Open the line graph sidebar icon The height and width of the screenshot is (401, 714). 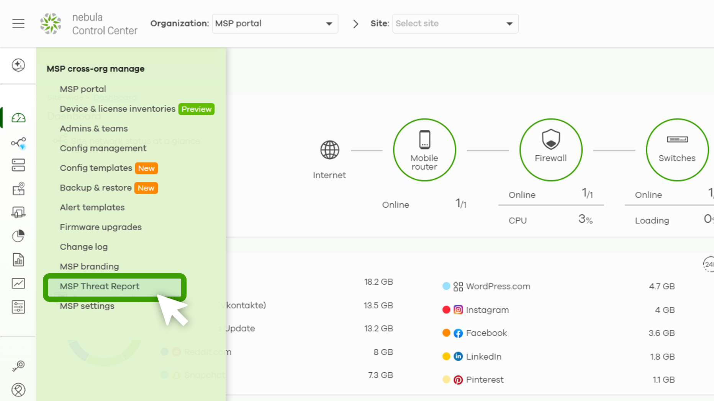click(x=18, y=283)
